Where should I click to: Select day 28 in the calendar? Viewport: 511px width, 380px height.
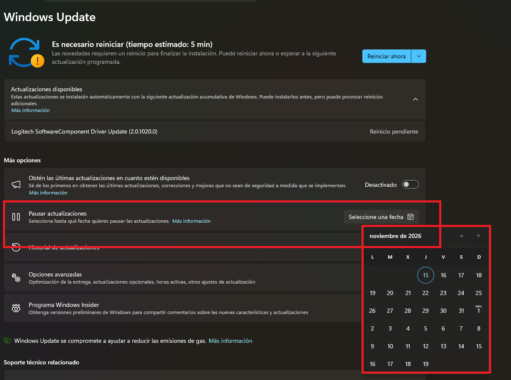click(x=408, y=311)
